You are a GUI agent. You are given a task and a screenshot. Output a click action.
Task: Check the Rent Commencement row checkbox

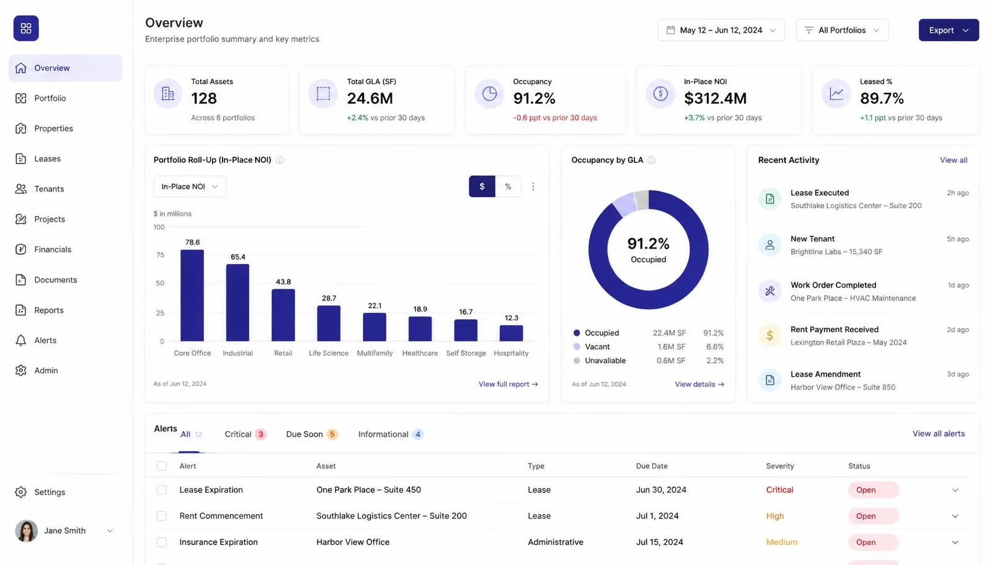pyautogui.click(x=162, y=516)
